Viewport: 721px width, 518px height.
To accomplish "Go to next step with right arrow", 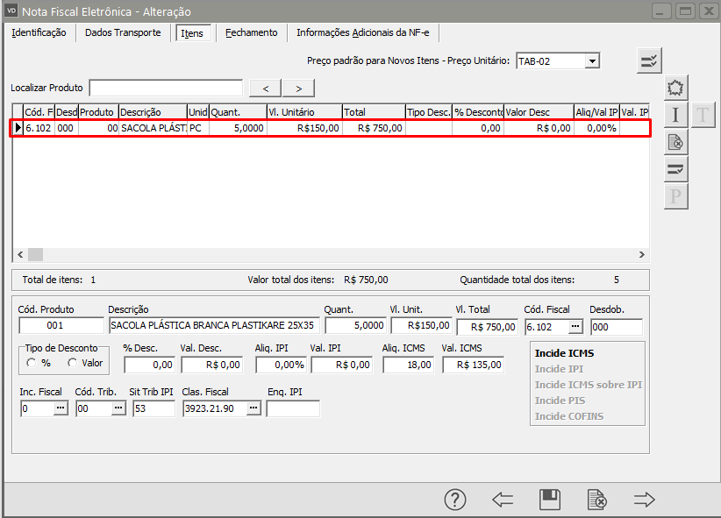I will tap(645, 500).
